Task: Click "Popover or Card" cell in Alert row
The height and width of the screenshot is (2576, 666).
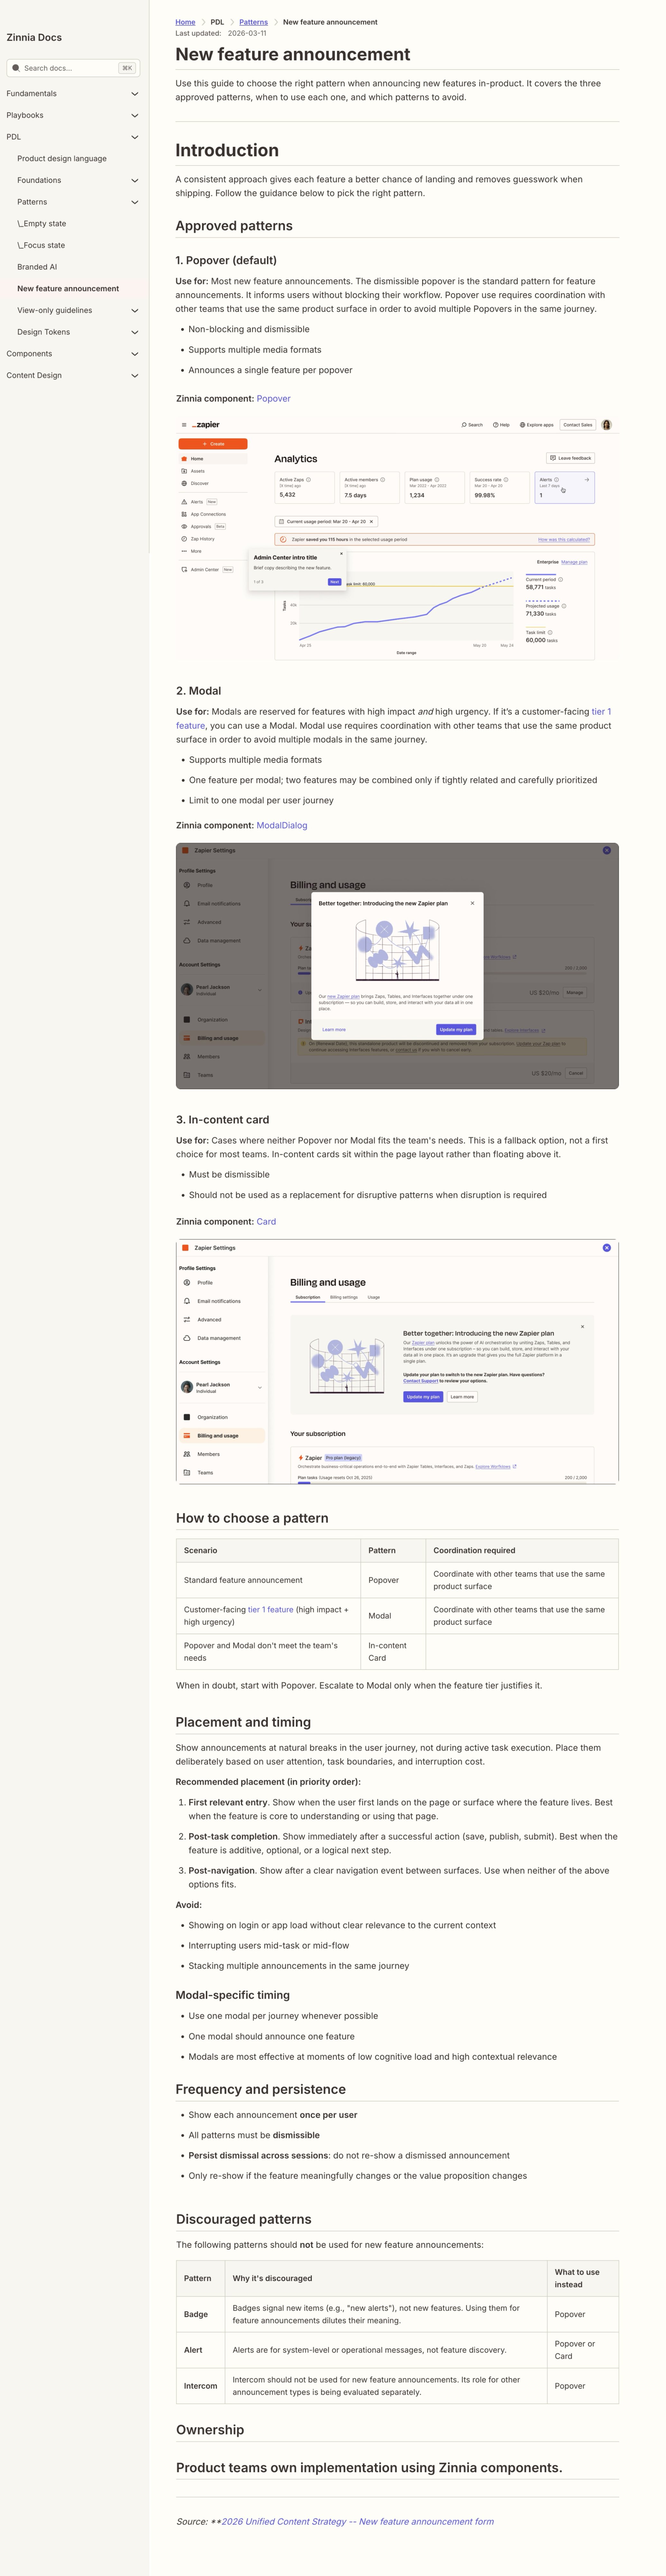Action: coord(583,2350)
